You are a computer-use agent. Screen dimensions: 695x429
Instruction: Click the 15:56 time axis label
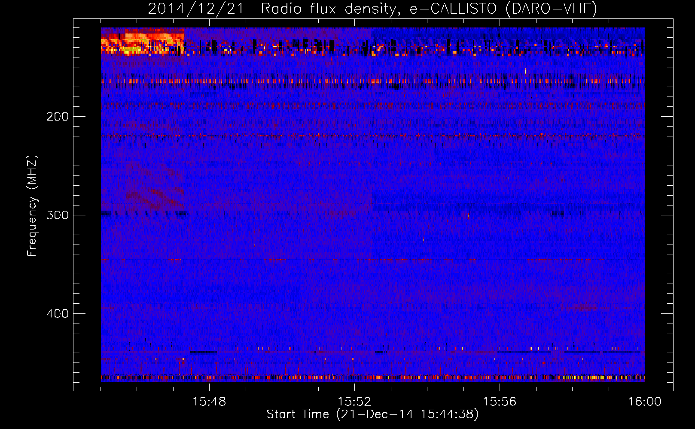[500, 402]
